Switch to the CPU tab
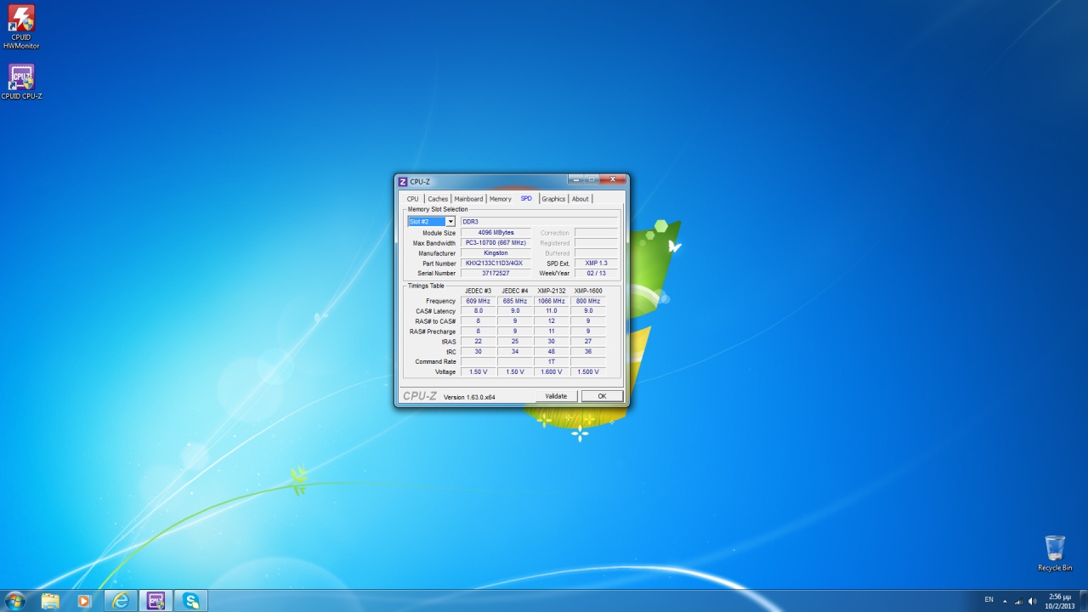Viewport: 1088px width, 612px height. [412, 199]
